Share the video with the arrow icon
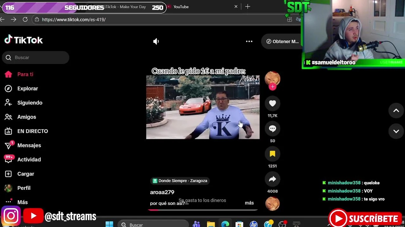This screenshot has height=227, width=405. point(272,179)
